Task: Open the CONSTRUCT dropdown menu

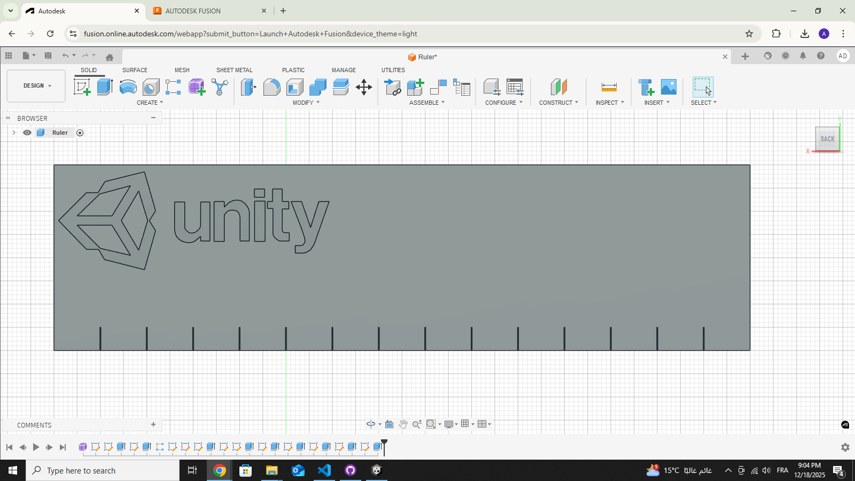Action: (558, 103)
